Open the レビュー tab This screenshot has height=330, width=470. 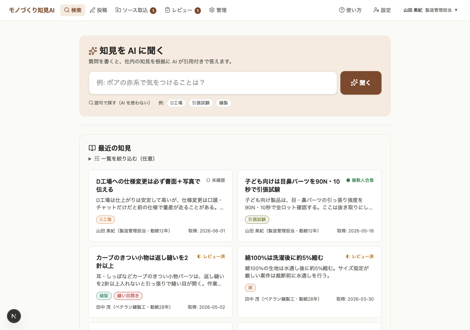[x=182, y=10]
